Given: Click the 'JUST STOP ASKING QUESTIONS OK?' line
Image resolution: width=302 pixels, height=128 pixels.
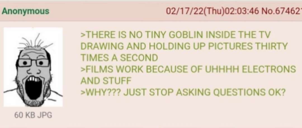Looking at the screenshot, I should 204,92.
